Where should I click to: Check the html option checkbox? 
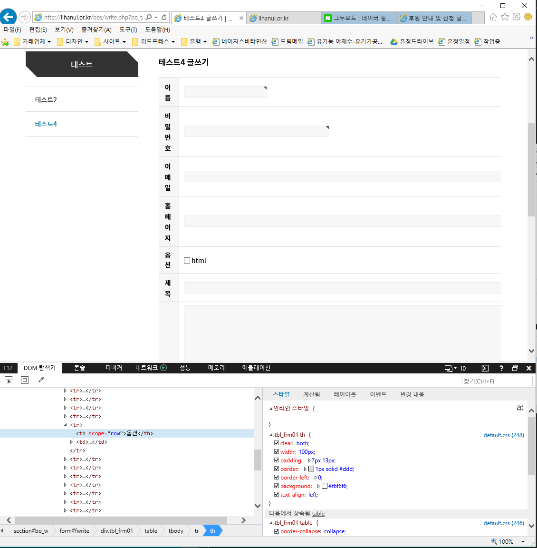(x=187, y=260)
